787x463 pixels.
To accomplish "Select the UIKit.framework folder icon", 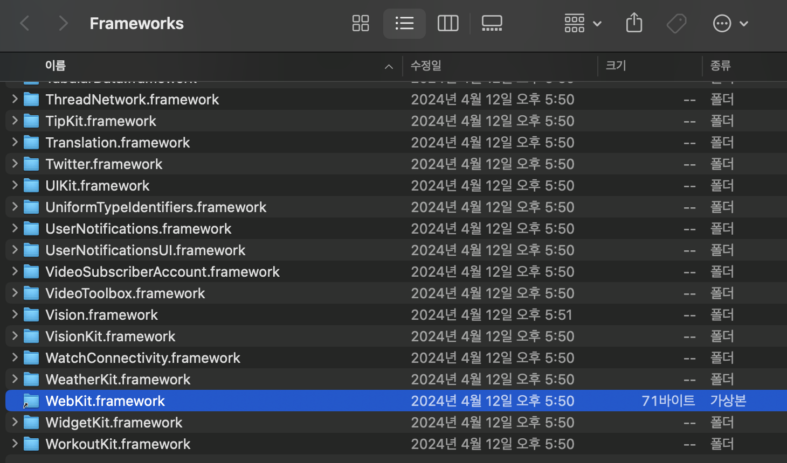I will pyautogui.click(x=31, y=186).
